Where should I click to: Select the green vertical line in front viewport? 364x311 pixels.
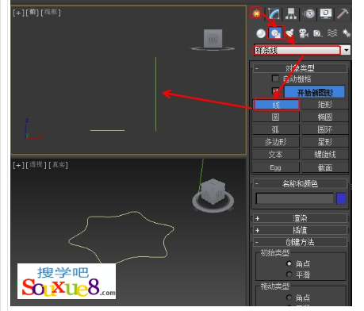click(155, 94)
